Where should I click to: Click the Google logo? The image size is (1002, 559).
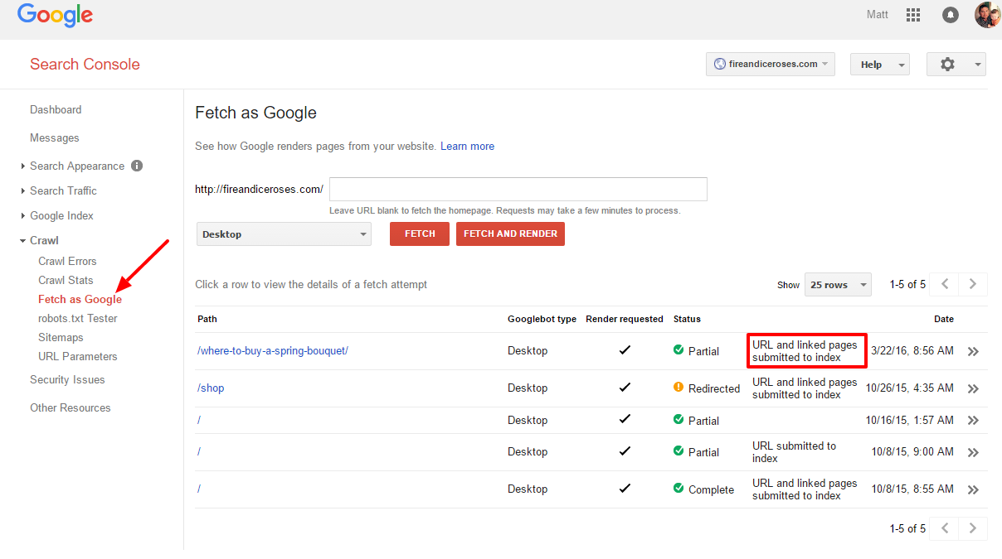pyautogui.click(x=55, y=16)
